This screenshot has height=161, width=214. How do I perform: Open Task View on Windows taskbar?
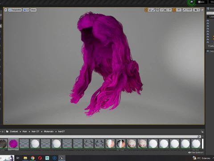click(x=18, y=158)
